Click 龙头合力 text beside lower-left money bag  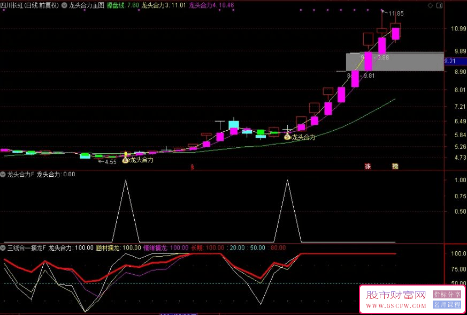click(x=142, y=160)
